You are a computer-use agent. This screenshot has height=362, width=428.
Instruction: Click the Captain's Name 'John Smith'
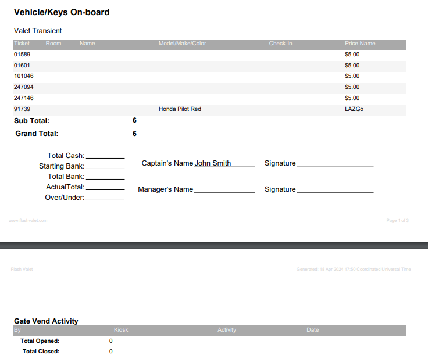[x=213, y=163]
